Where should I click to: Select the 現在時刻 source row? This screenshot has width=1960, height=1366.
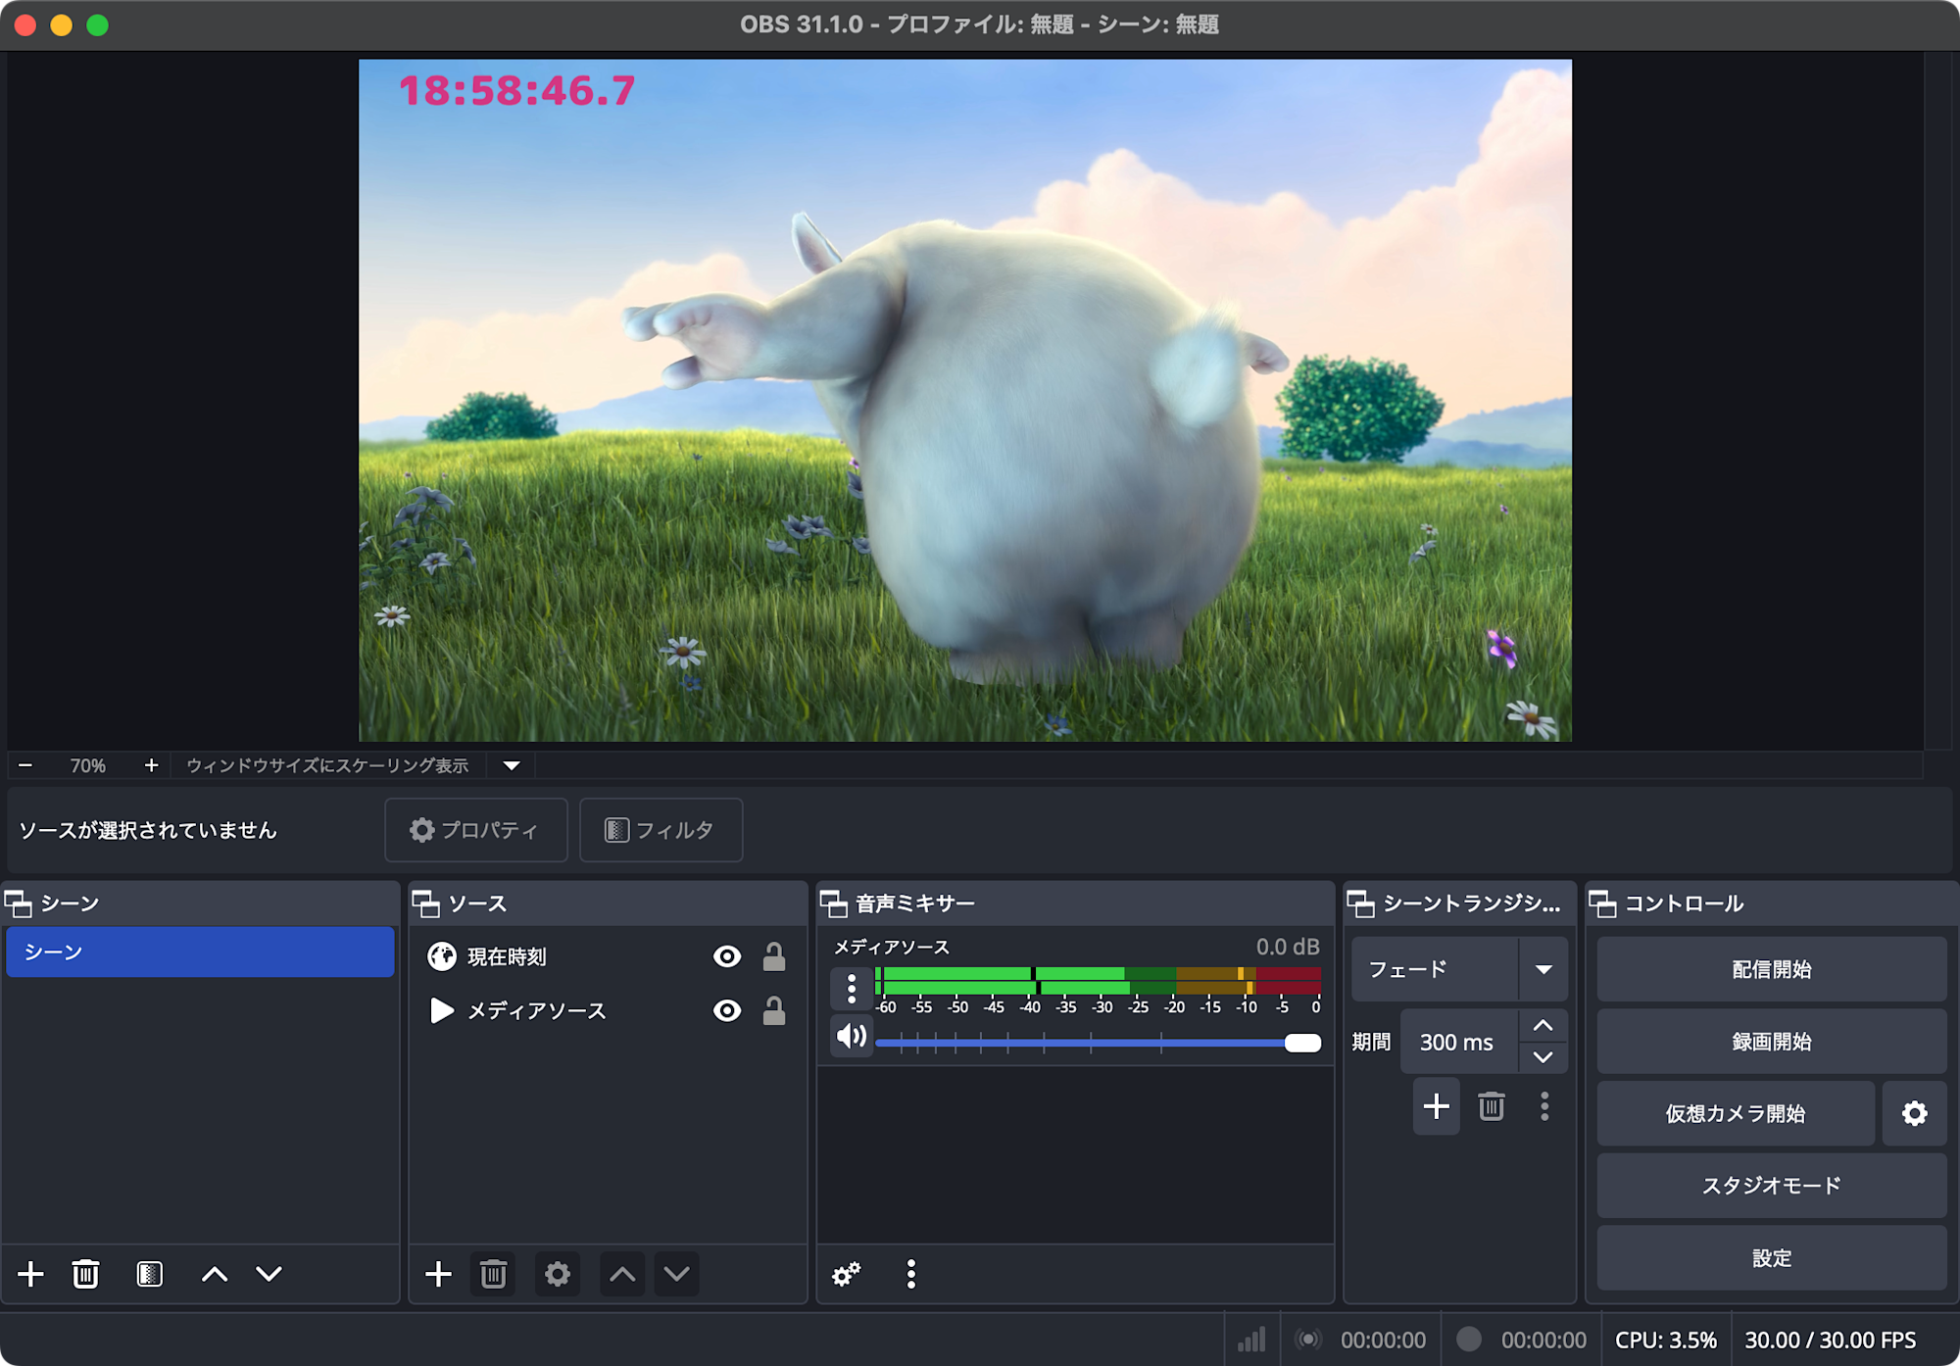click(x=608, y=956)
